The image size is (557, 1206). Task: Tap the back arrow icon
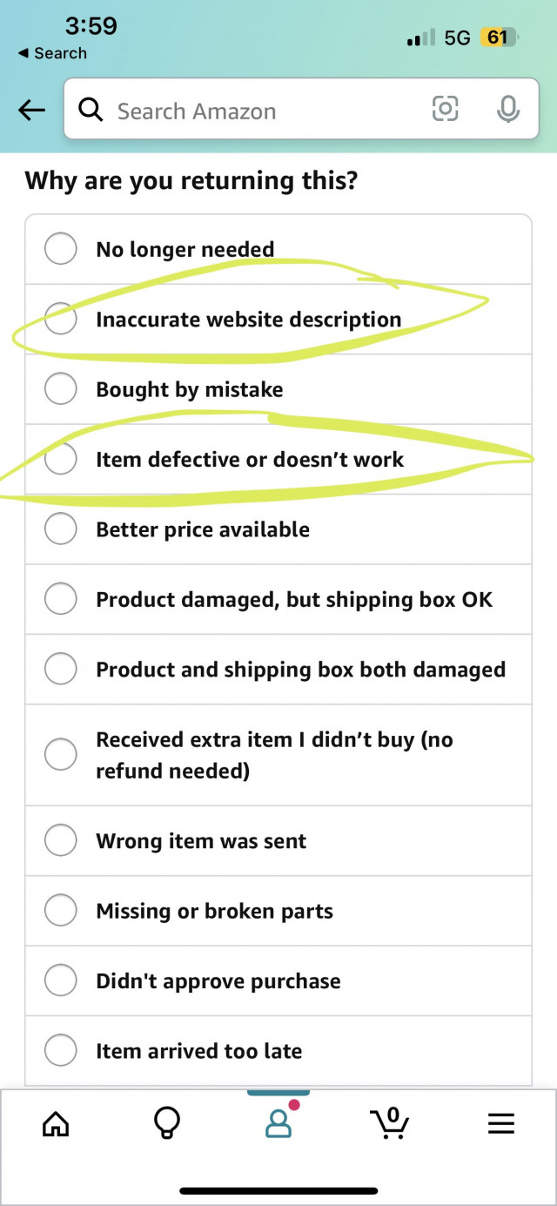pos(31,111)
